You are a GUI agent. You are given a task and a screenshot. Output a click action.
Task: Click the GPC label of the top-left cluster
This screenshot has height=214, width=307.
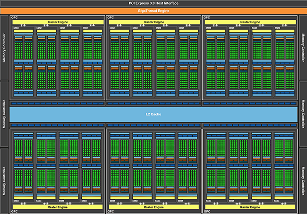(x=14, y=18)
